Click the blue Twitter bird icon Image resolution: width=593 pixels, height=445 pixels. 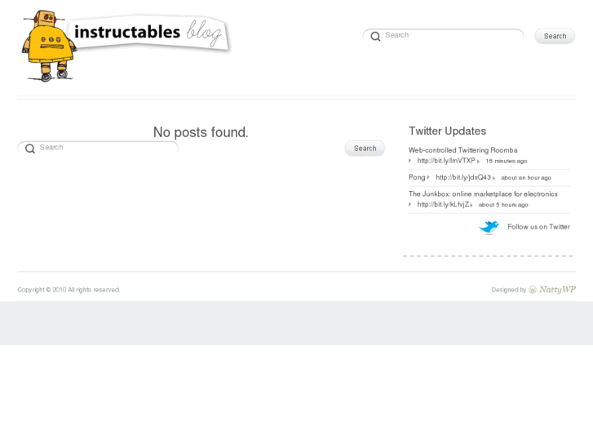(489, 227)
